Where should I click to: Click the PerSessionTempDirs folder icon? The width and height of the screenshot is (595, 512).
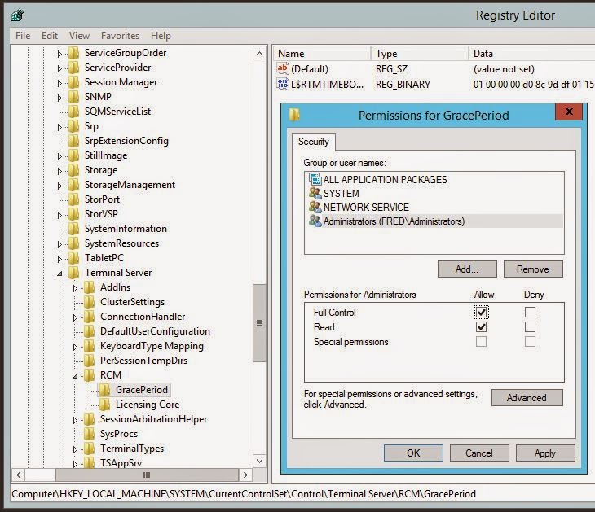click(x=89, y=361)
